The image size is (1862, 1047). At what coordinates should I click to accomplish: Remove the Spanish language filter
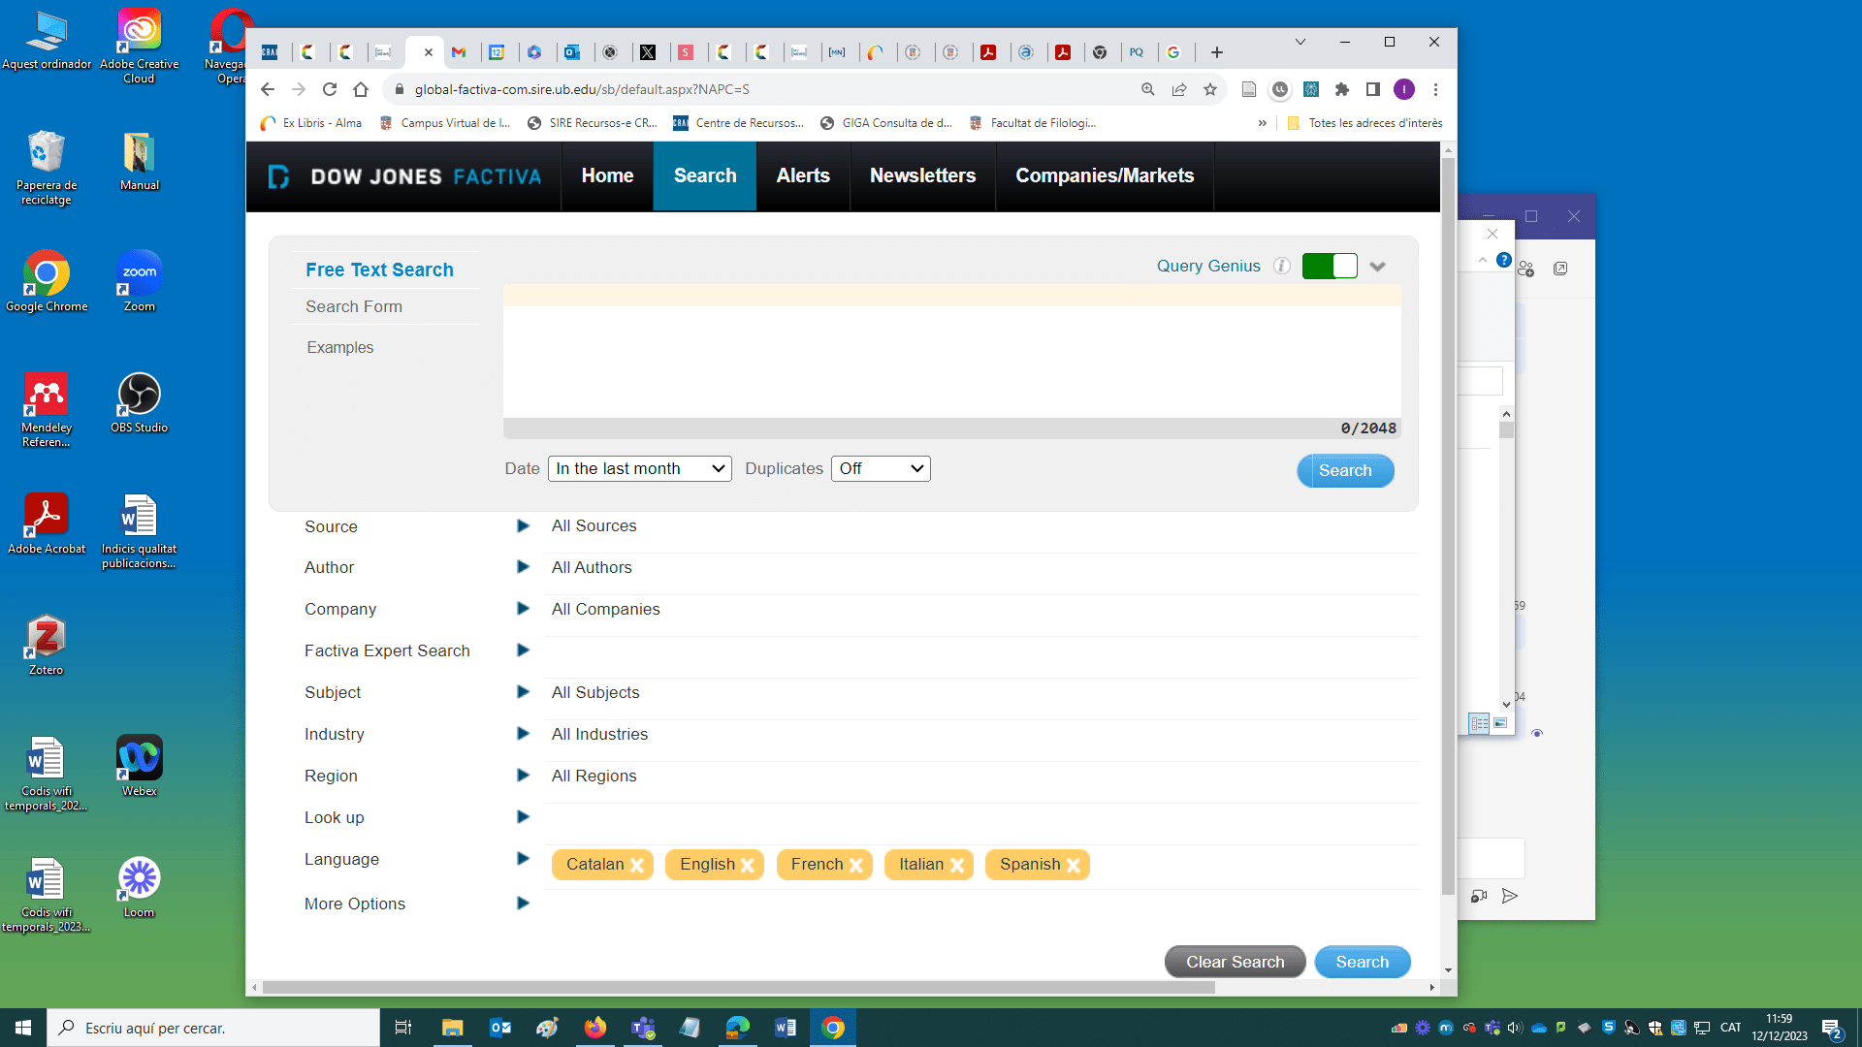pos(1074,866)
